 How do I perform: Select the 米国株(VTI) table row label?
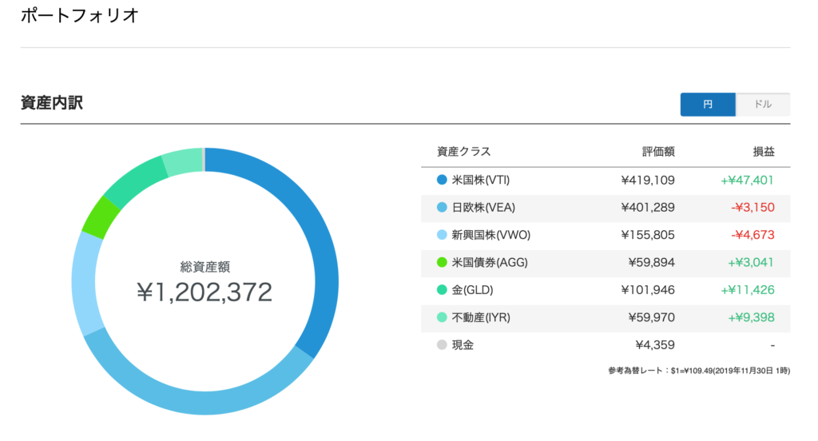[x=480, y=180]
